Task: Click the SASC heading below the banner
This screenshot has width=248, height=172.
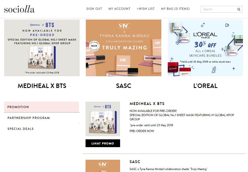Action: (x=123, y=86)
